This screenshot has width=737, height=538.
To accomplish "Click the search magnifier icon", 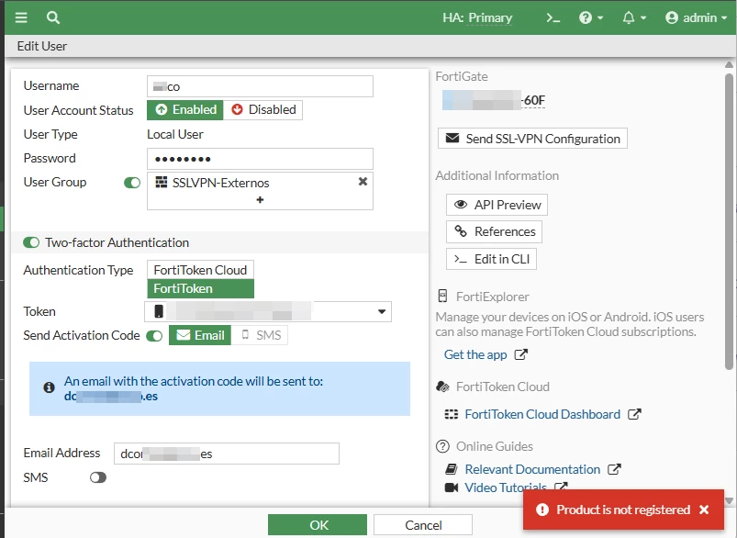I will pyautogui.click(x=53, y=17).
